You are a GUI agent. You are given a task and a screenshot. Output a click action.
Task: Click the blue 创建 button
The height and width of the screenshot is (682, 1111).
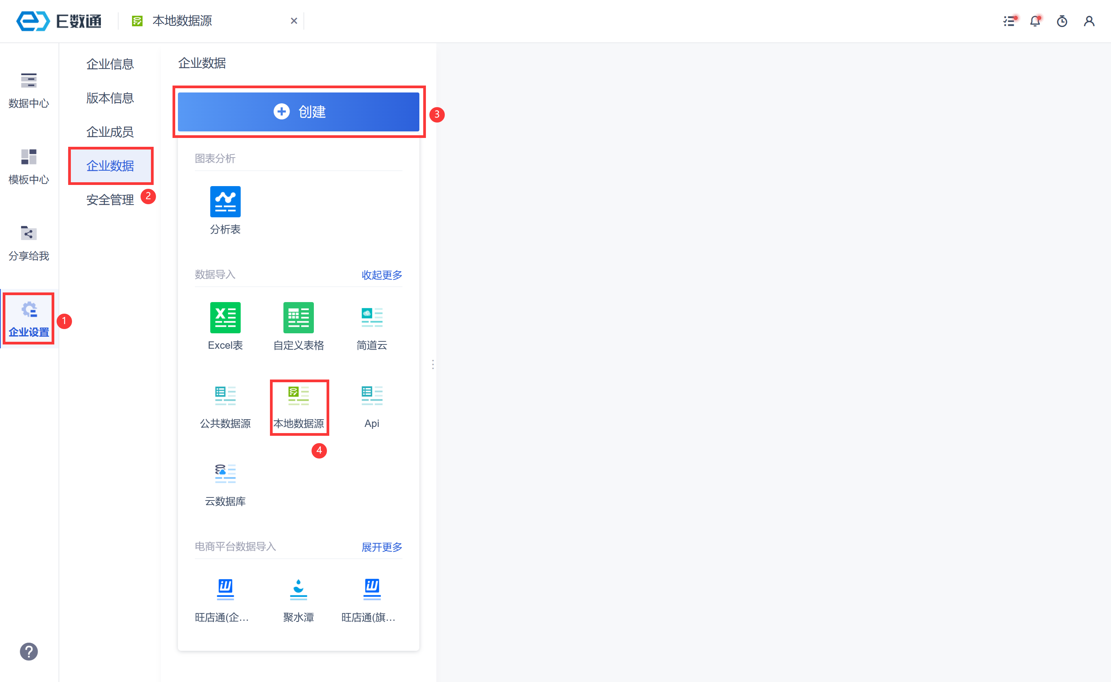(x=298, y=112)
